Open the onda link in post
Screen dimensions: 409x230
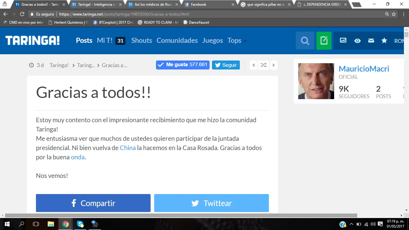(x=78, y=157)
